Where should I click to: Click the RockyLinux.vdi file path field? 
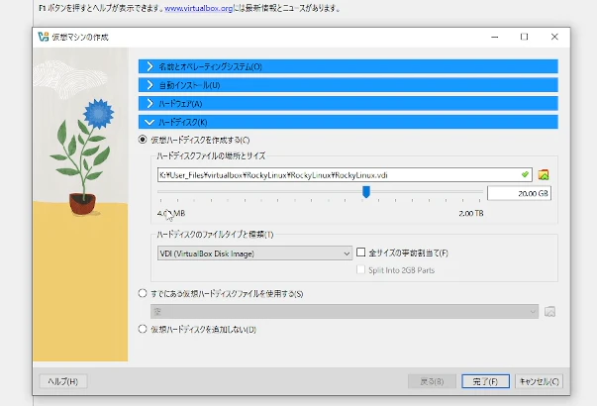pyautogui.click(x=345, y=175)
